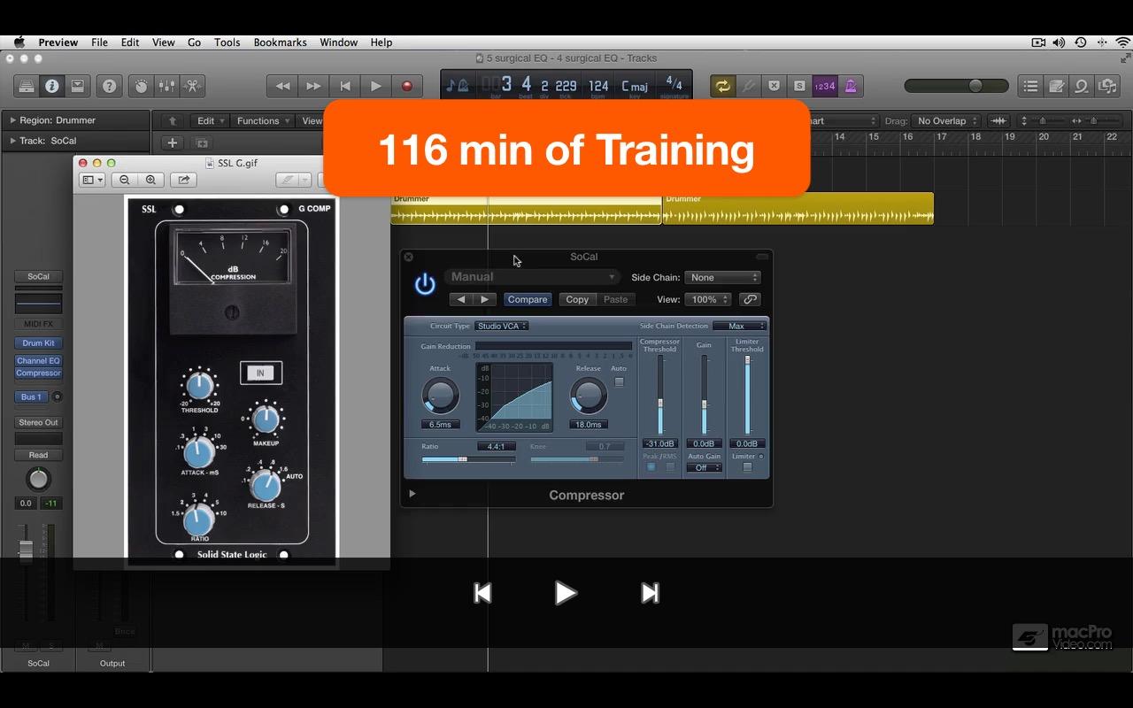
Task: Click the Share button in Preview
Action: (x=183, y=180)
